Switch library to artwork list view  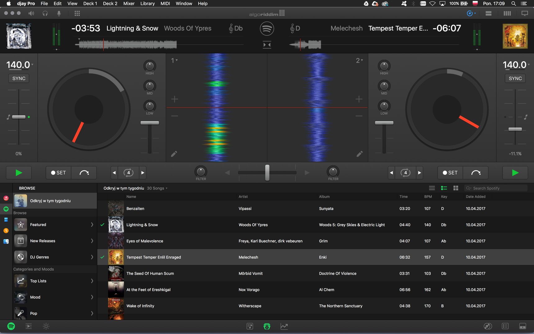[444, 188]
